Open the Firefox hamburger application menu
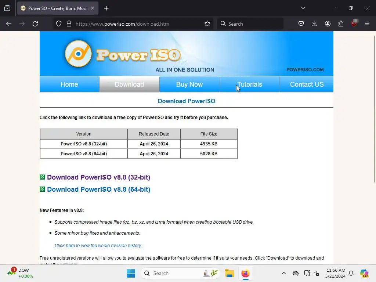 pyautogui.click(x=367, y=23)
